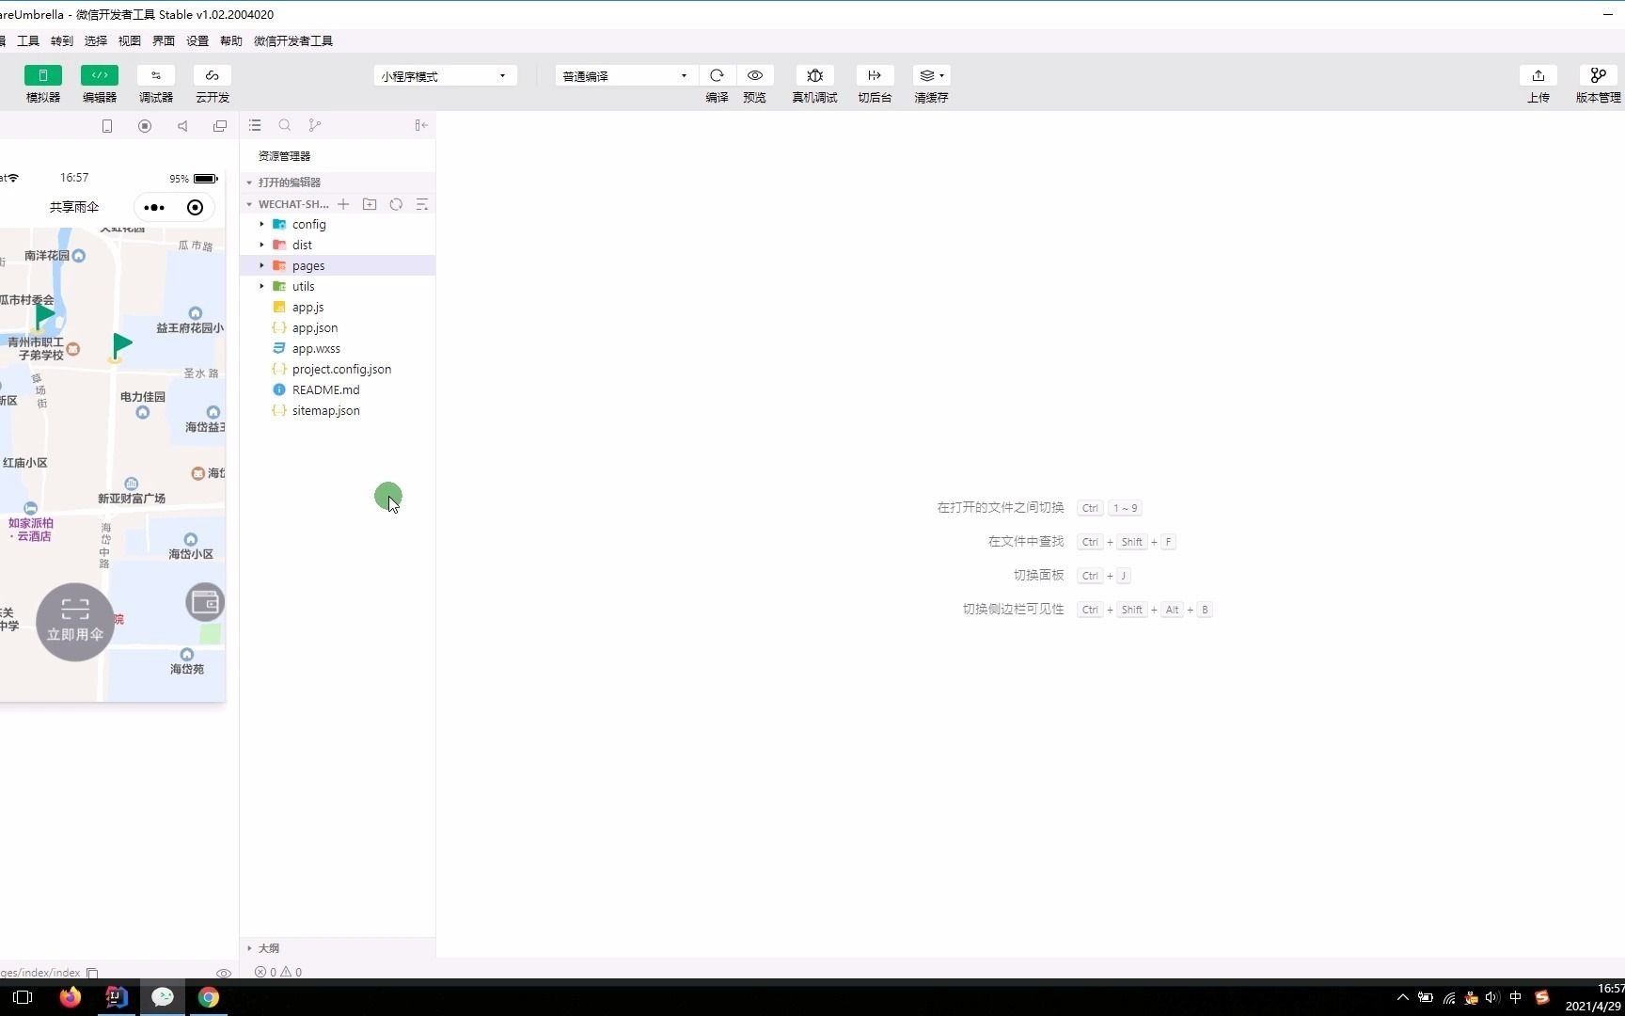Screen dimensions: 1625x1016
Task: Open the 选择 menu
Action: click(96, 41)
